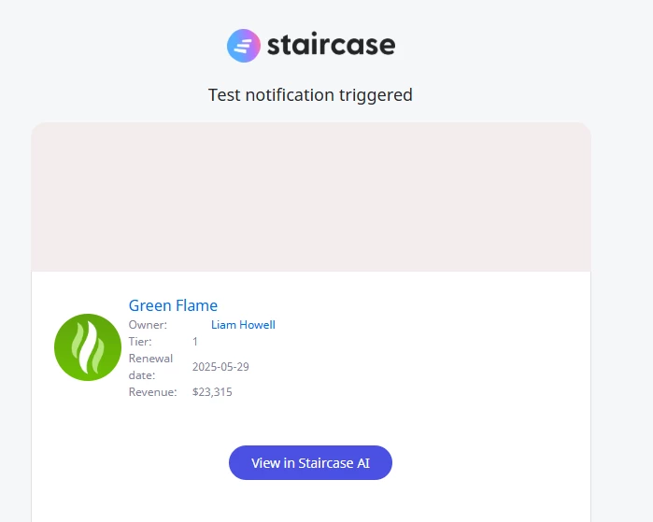Click the white stripes inside Staircase logo

tap(243, 46)
